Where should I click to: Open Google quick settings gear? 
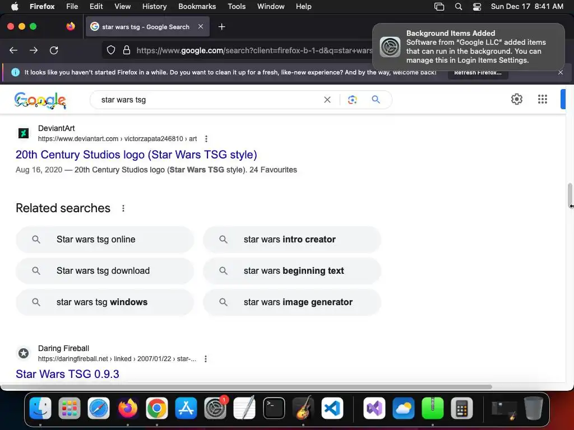[x=516, y=99]
